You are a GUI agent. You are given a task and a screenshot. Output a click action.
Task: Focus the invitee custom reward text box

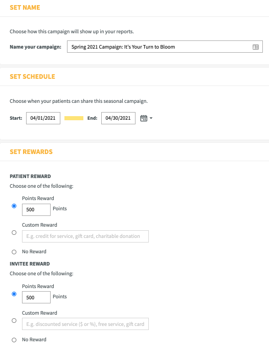85,324
